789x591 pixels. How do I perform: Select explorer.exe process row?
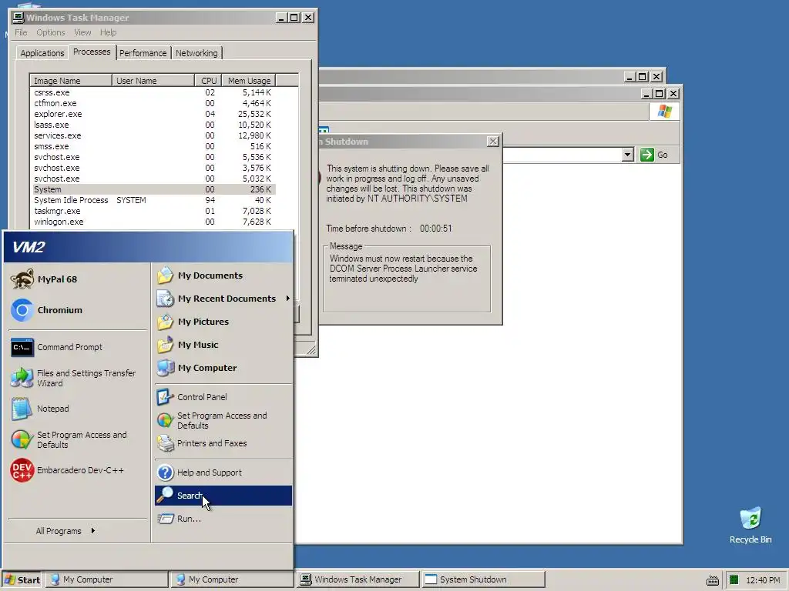click(x=153, y=114)
